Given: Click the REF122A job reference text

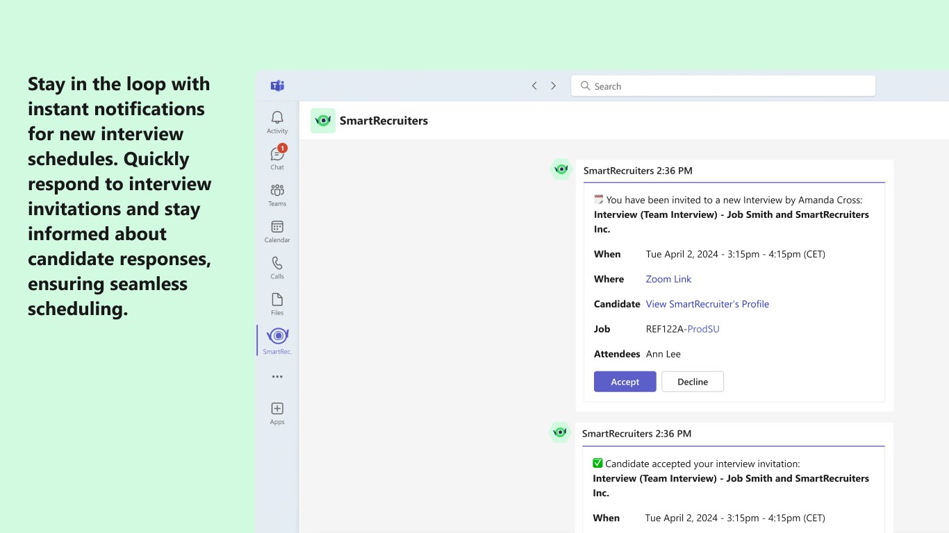Looking at the screenshot, I should [665, 329].
